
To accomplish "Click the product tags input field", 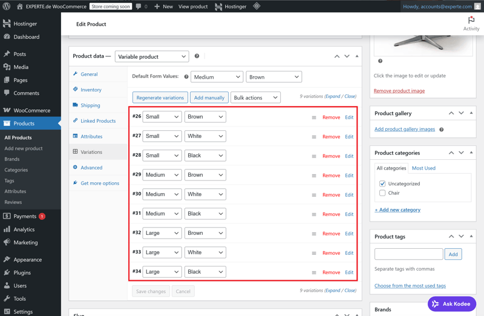I will coord(408,254).
